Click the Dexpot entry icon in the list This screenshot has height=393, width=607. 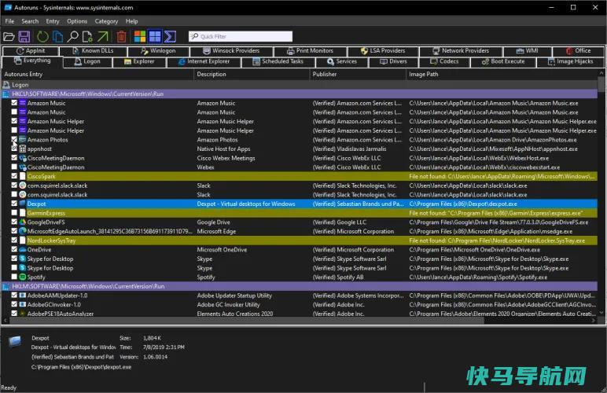(23, 204)
